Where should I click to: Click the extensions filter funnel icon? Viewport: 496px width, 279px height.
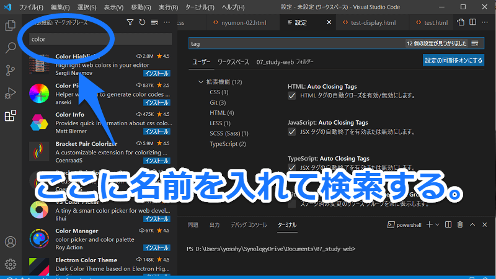tap(130, 22)
